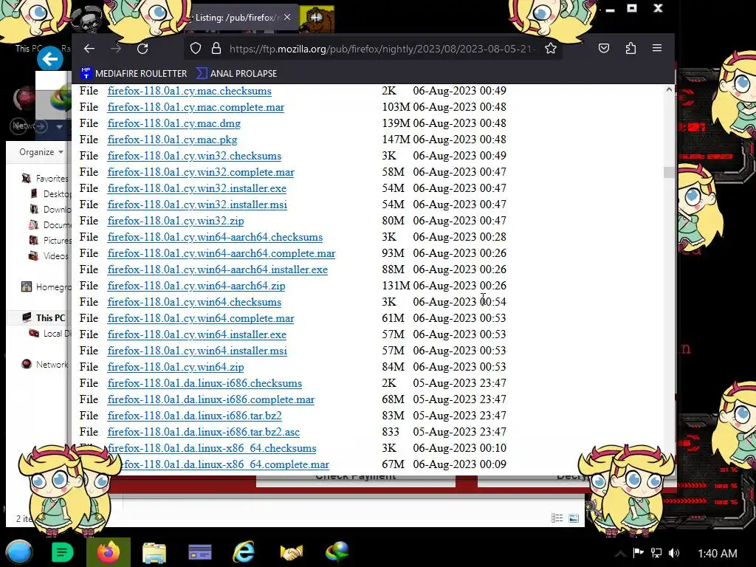Focus the ftp.mozilla.org address bar
Screen dimensions: 756x567
[x=382, y=49]
